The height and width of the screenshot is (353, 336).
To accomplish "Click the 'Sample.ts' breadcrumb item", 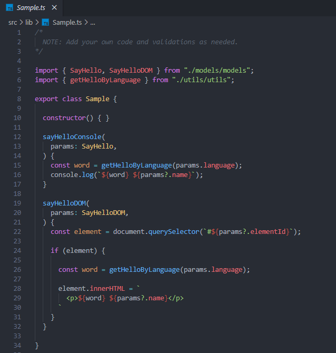I will coord(67,23).
